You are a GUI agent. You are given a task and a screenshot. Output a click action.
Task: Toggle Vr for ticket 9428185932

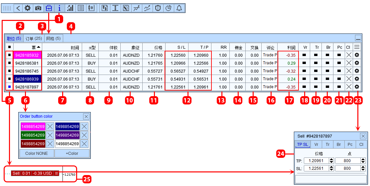pyautogui.click(x=305, y=55)
